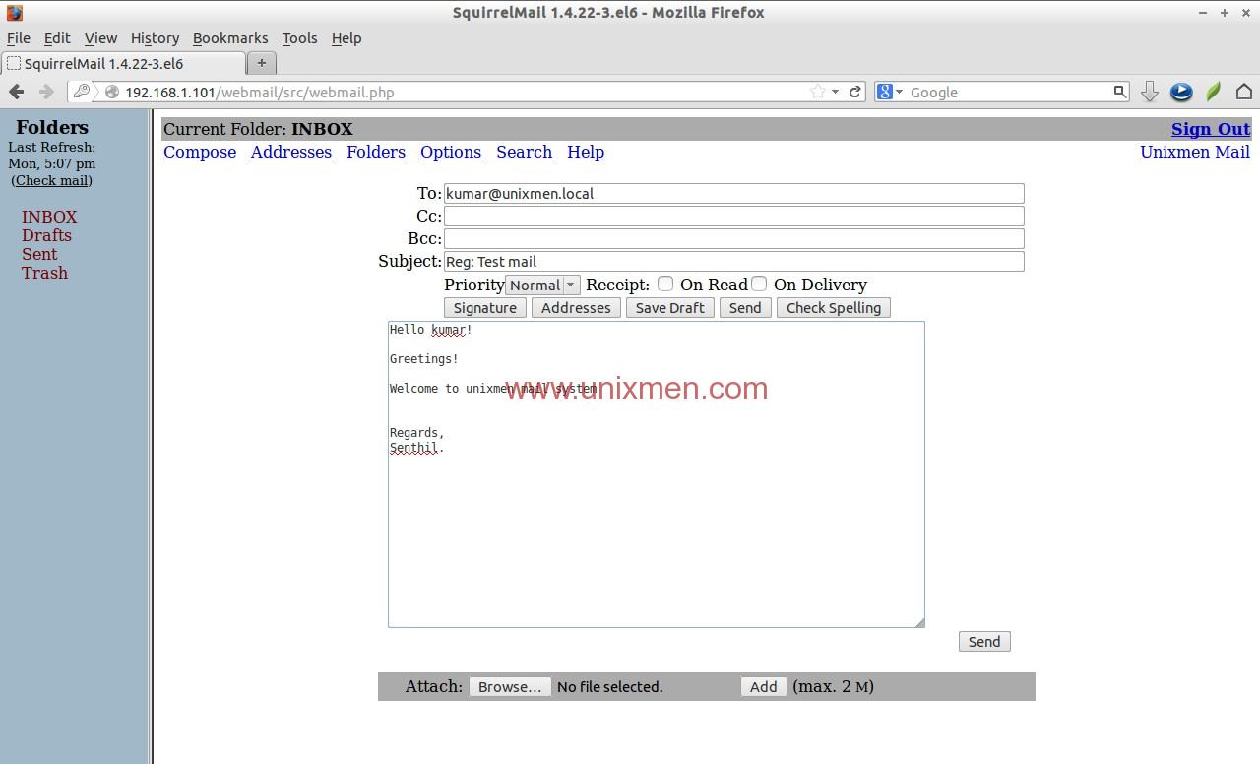1260x764 pixels.
Task: Enable the On Read receipt checkbox
Action: pos(665,284)
